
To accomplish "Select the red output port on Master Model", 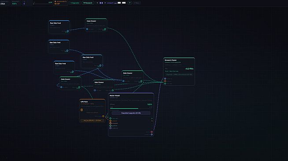I will [152, 132].
